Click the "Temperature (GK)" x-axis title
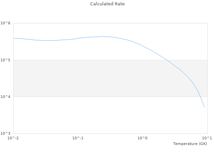214x160 pixels. tap(190, 144)
